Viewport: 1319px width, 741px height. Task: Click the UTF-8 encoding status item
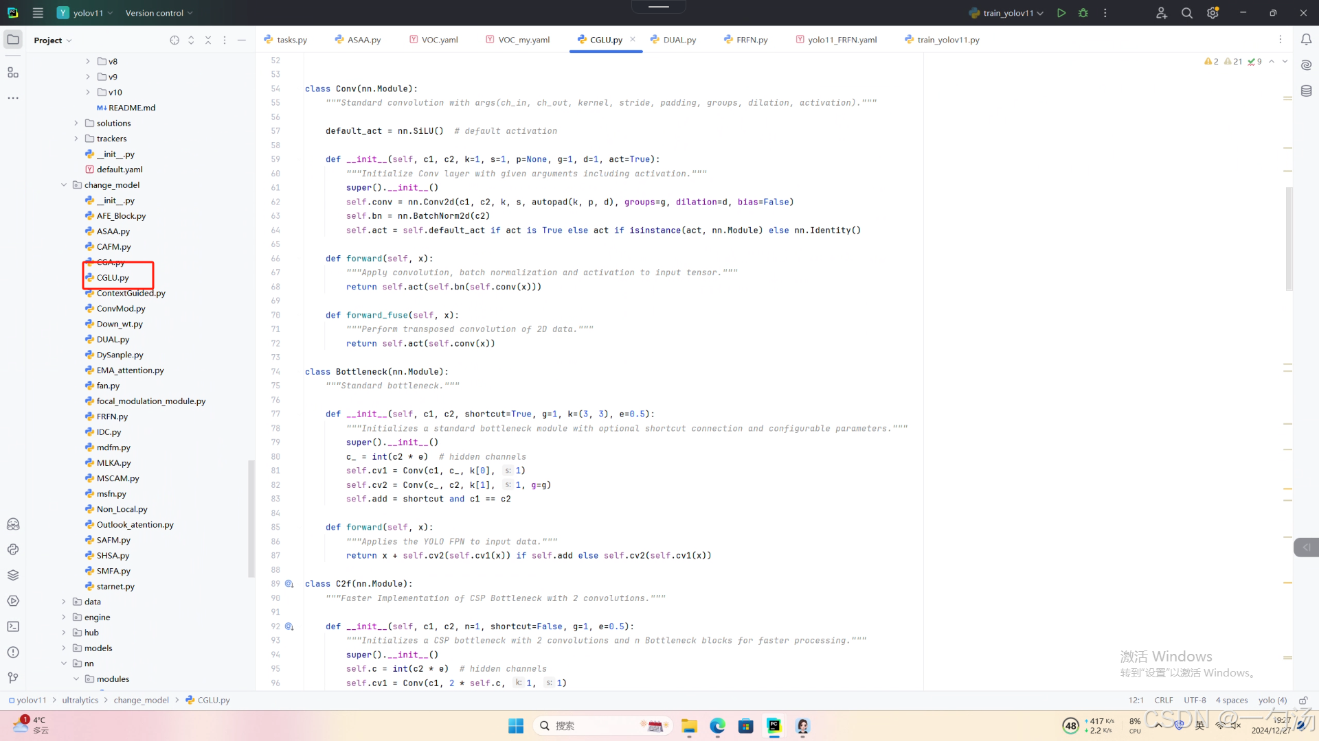[1195, 700]
